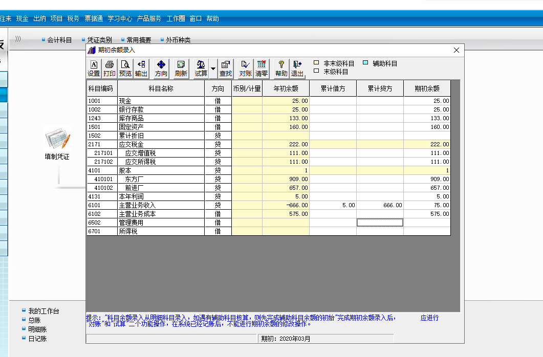
Task: Open the 票据通 menu
Action: pyautogui.click(x=94, y=19)
